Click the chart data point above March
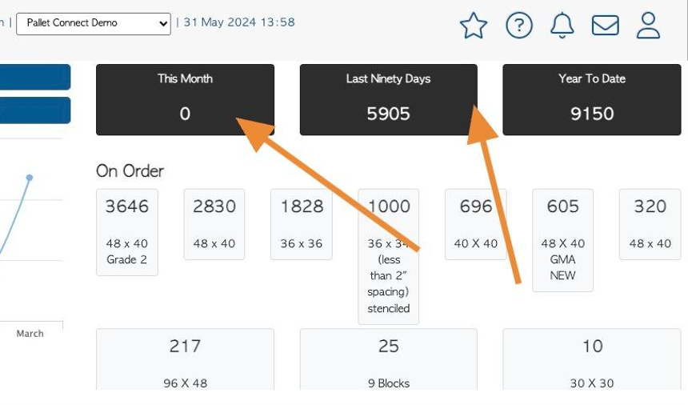Screen dimensions: 688x405 tap(30, 178)
